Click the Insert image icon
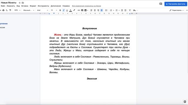This screenshot has height=105, width=188. point(85,10)
